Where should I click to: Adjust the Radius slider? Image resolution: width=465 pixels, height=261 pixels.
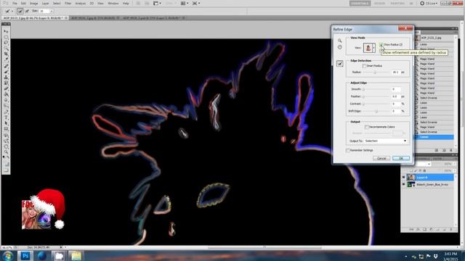point(375,72)
